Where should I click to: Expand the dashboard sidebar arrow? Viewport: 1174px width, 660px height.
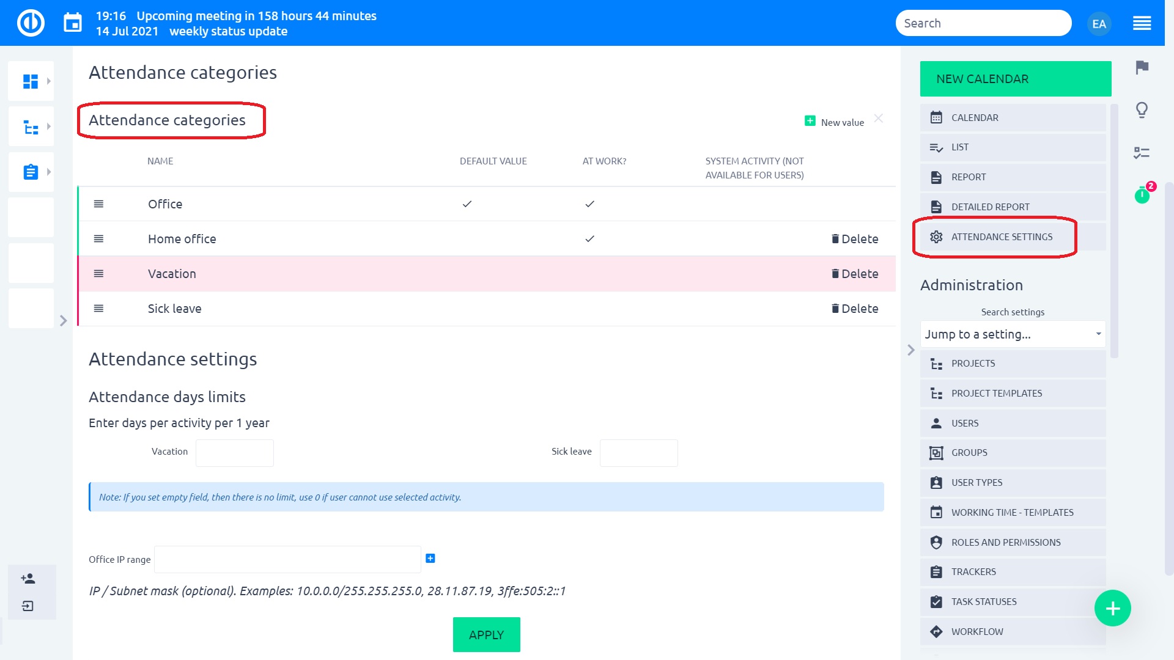(x=49, y=81)
